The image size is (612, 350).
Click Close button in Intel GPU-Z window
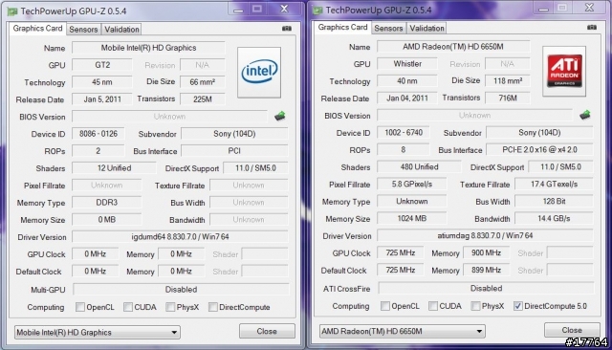pyautogui.click(x=267, y=331)
